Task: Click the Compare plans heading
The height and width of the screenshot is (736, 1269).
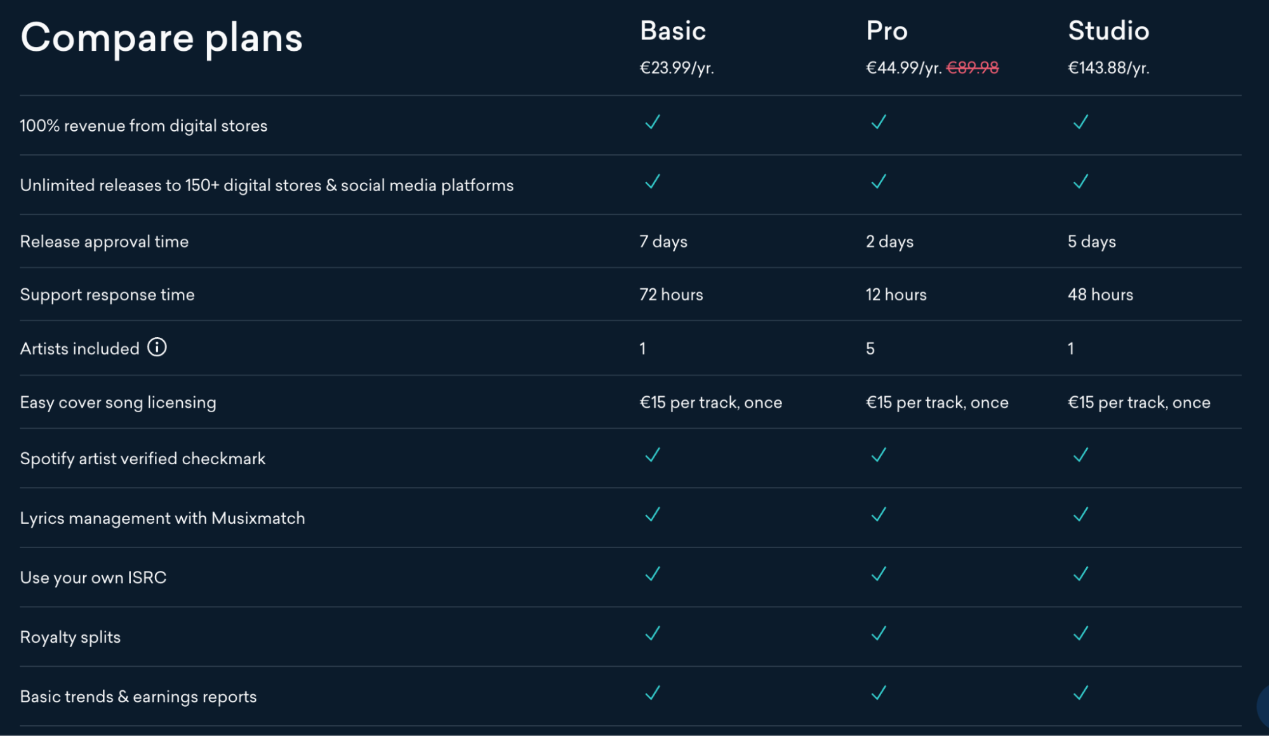Action: [x=161, y=37]
